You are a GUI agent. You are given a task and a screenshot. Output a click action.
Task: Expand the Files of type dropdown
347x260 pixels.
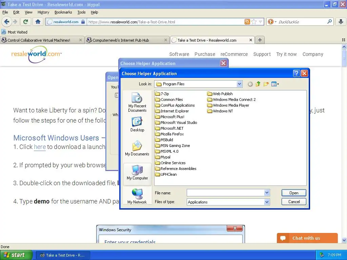(267, 202)
